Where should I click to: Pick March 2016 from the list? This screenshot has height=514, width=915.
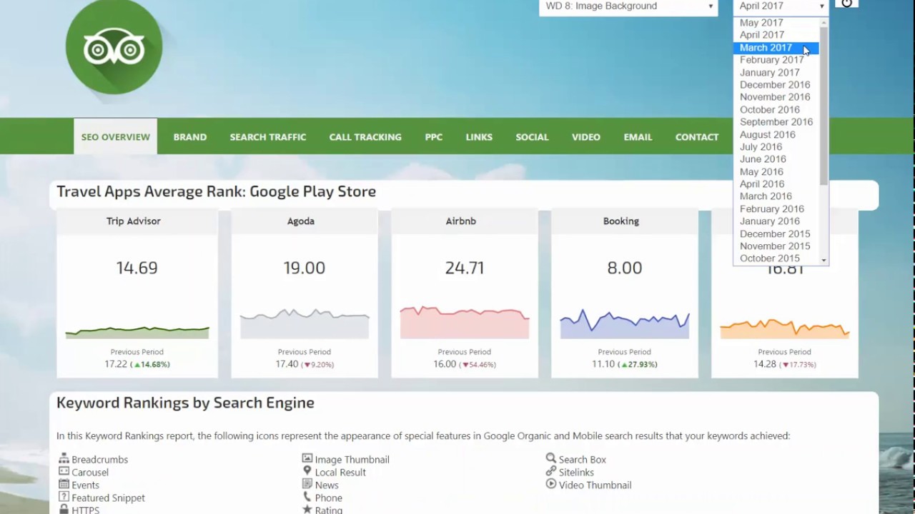click(x=777, y=196)
